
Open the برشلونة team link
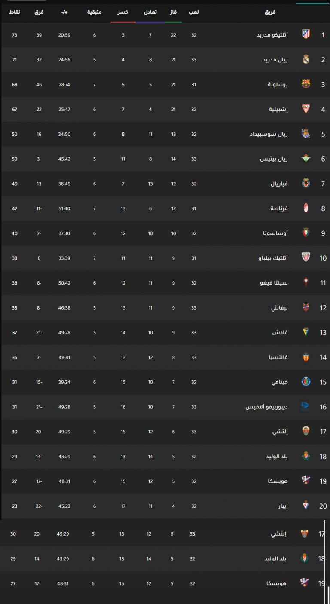pos(278,85)
